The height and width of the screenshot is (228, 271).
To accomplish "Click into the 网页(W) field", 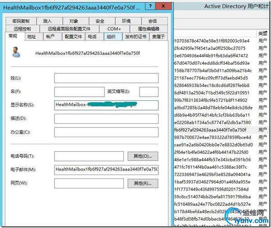I will [x=89, y=183].
